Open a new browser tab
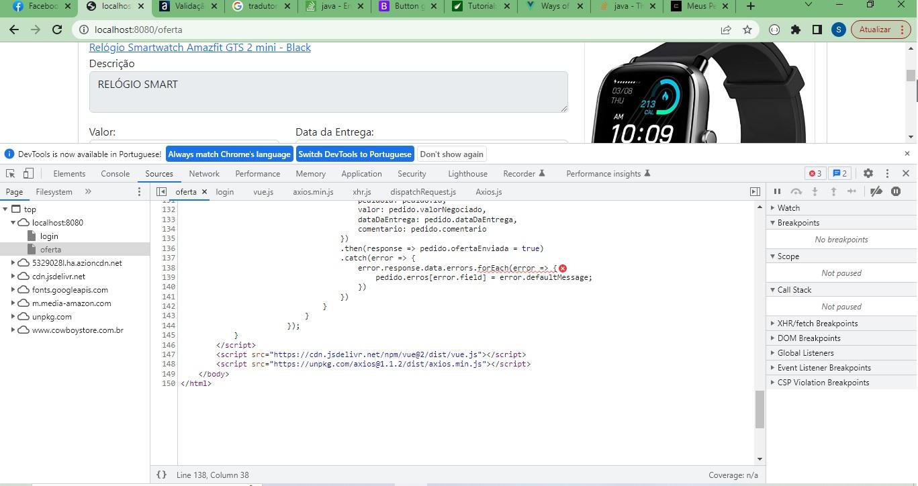Image resolution: width=918 pixels, height=486 pixels. (751, 6)
